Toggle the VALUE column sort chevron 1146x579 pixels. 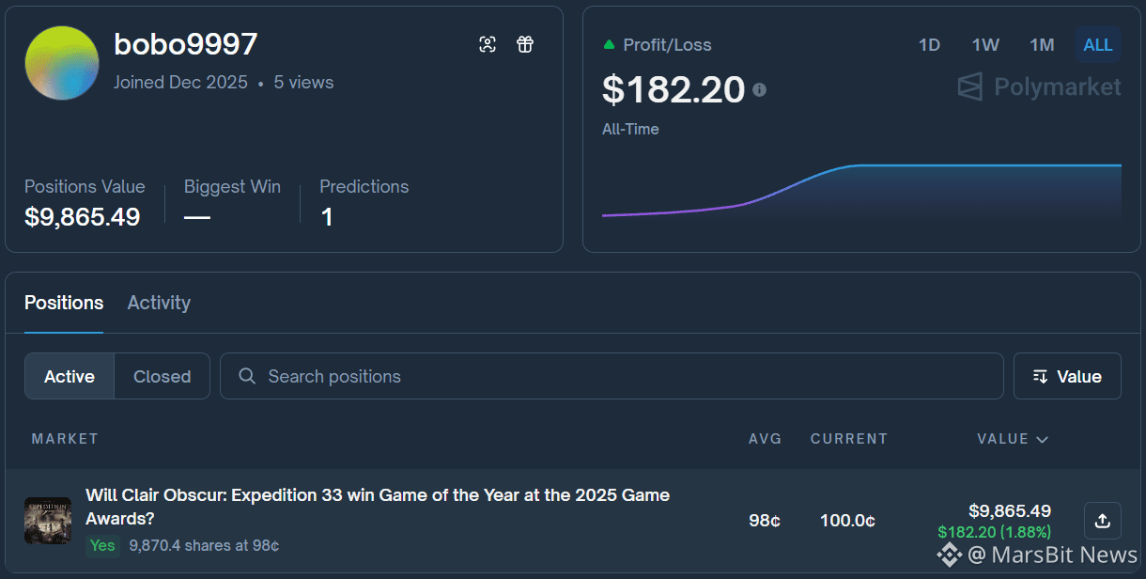pos(1042,439)
